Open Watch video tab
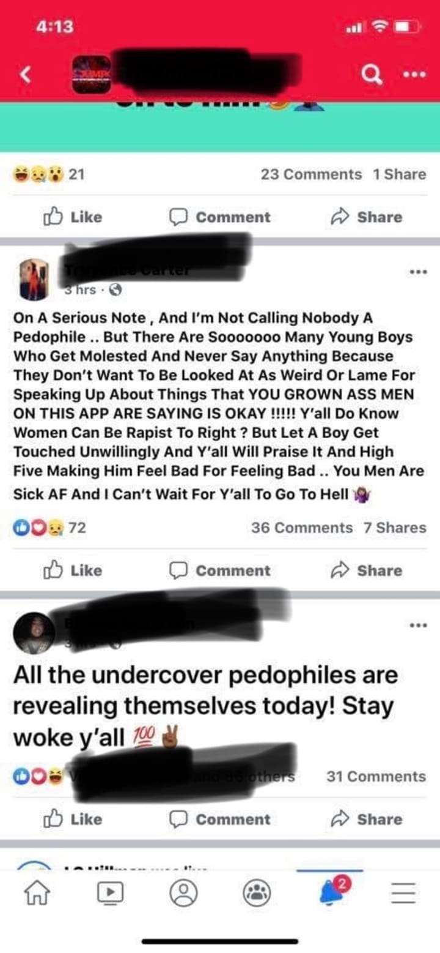 pyautogui.click(x=109, y=894)
